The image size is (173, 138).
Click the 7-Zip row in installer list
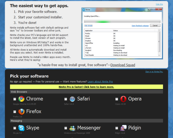(121, 53)
